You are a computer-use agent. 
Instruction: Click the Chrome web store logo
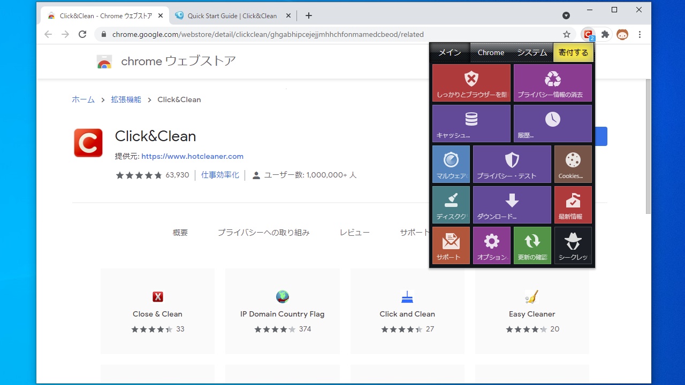tap(104, 62)
